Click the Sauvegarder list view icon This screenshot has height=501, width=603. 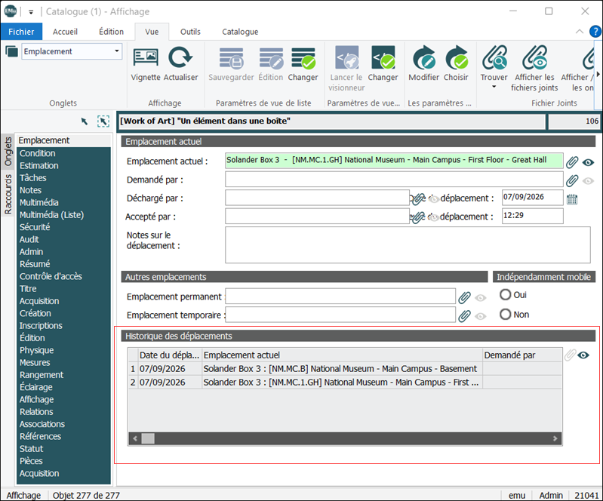click(232, 57)
